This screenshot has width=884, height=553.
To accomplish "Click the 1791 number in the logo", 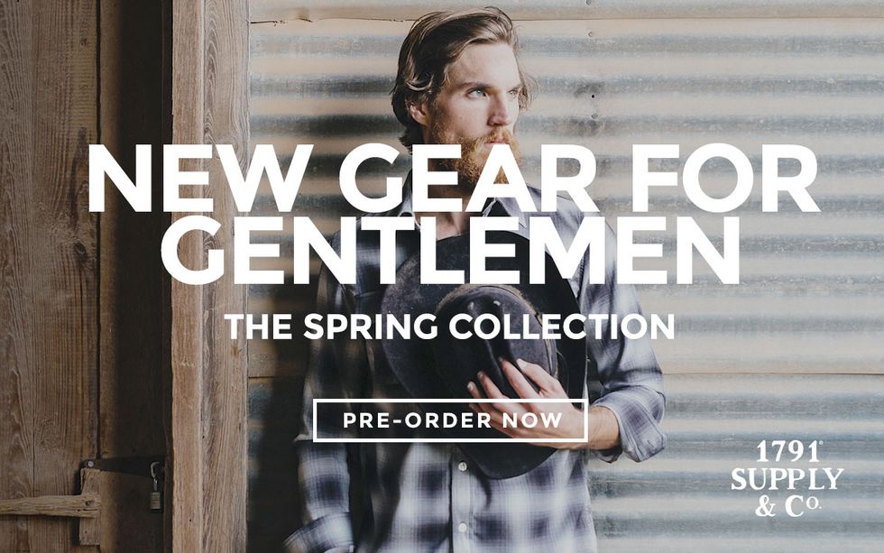I will point(788,452).
